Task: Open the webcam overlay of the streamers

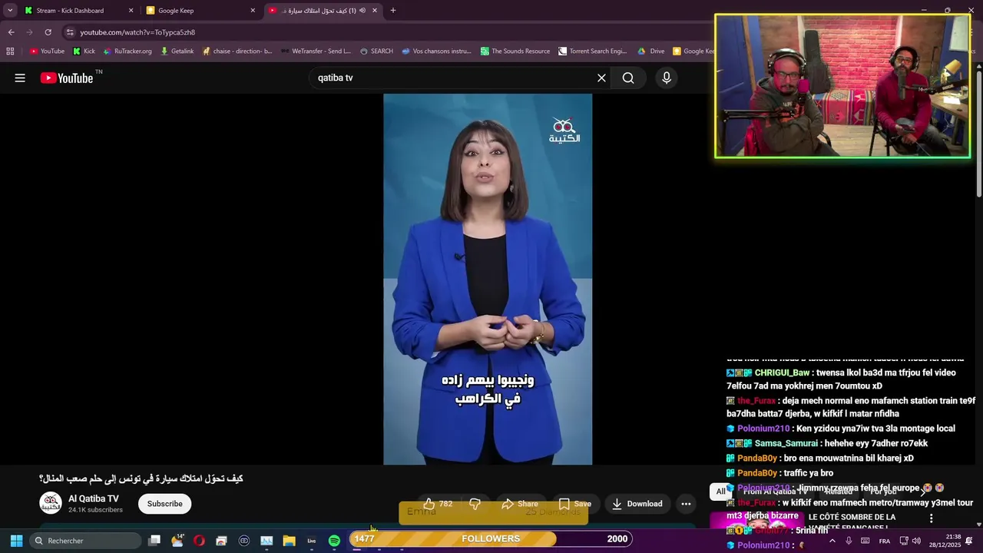Action: tap(842, 86)
